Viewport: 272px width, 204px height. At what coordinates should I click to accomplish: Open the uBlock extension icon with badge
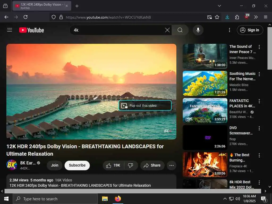click(x=247, y=17)
